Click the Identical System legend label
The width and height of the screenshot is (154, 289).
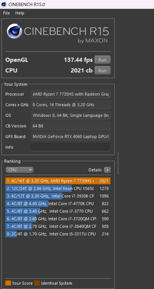point(56,283)
